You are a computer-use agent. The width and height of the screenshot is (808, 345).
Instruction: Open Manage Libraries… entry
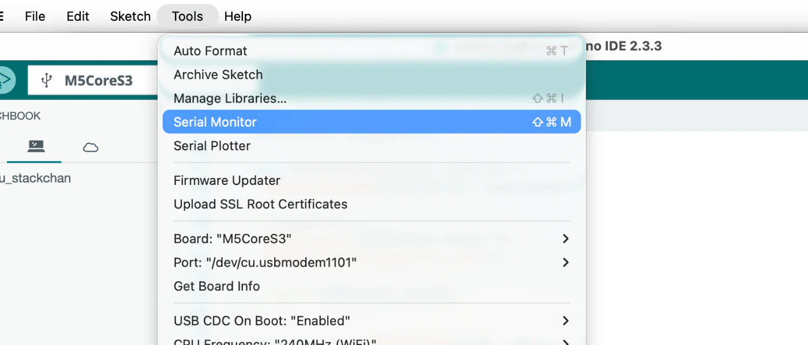(x=372, y=98)
